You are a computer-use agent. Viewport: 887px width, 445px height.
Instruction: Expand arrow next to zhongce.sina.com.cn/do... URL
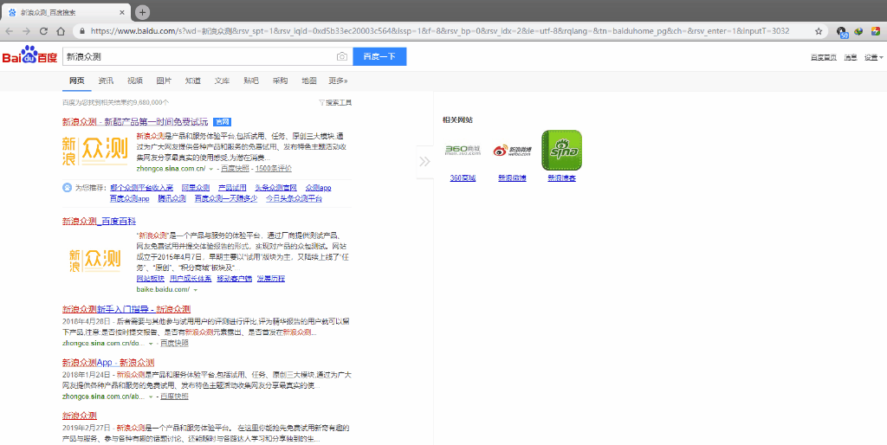point(151,344)
